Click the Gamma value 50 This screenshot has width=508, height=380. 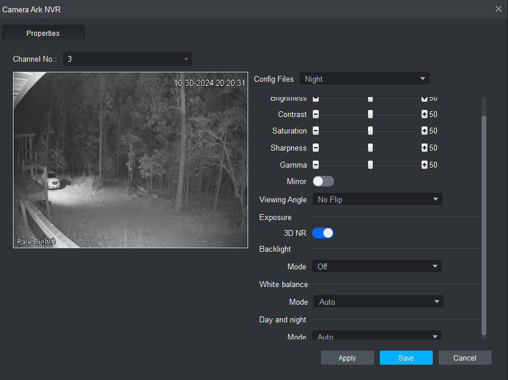pos(433,165)
